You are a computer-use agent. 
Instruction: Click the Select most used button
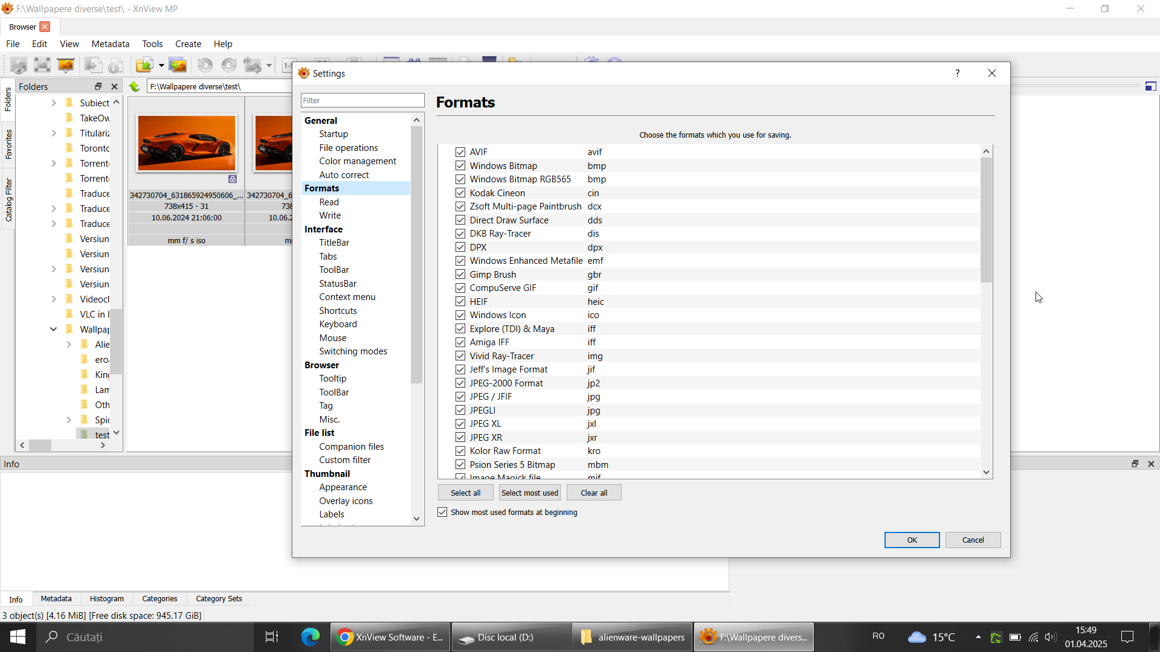click(x=530, y=493)
